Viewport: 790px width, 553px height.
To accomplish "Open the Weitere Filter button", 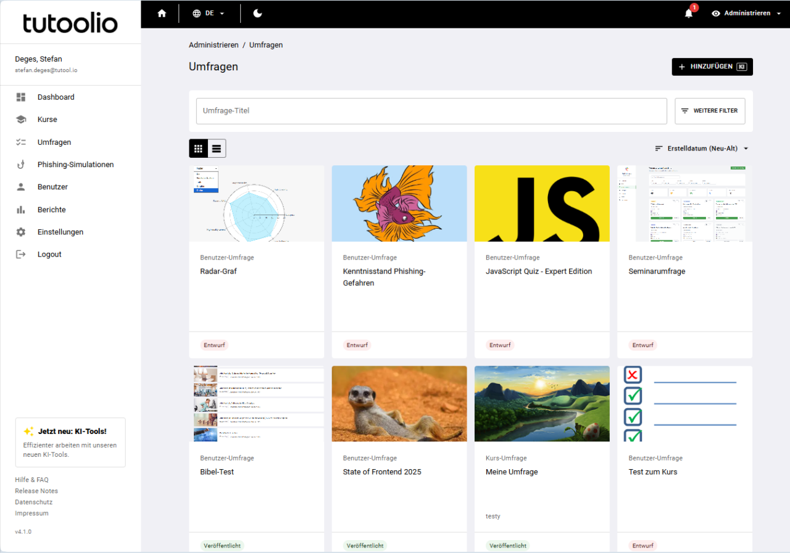I will pos(709,111).
